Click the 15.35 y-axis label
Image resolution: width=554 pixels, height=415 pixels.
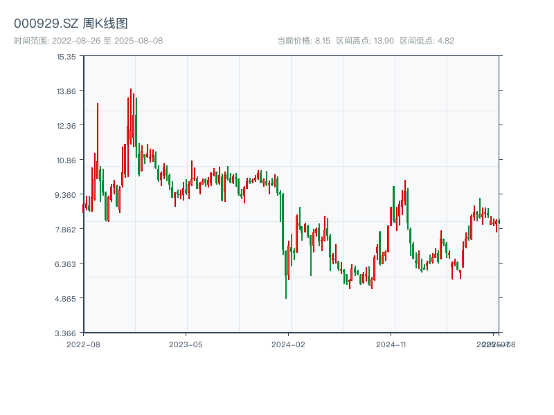pos(66,57)
